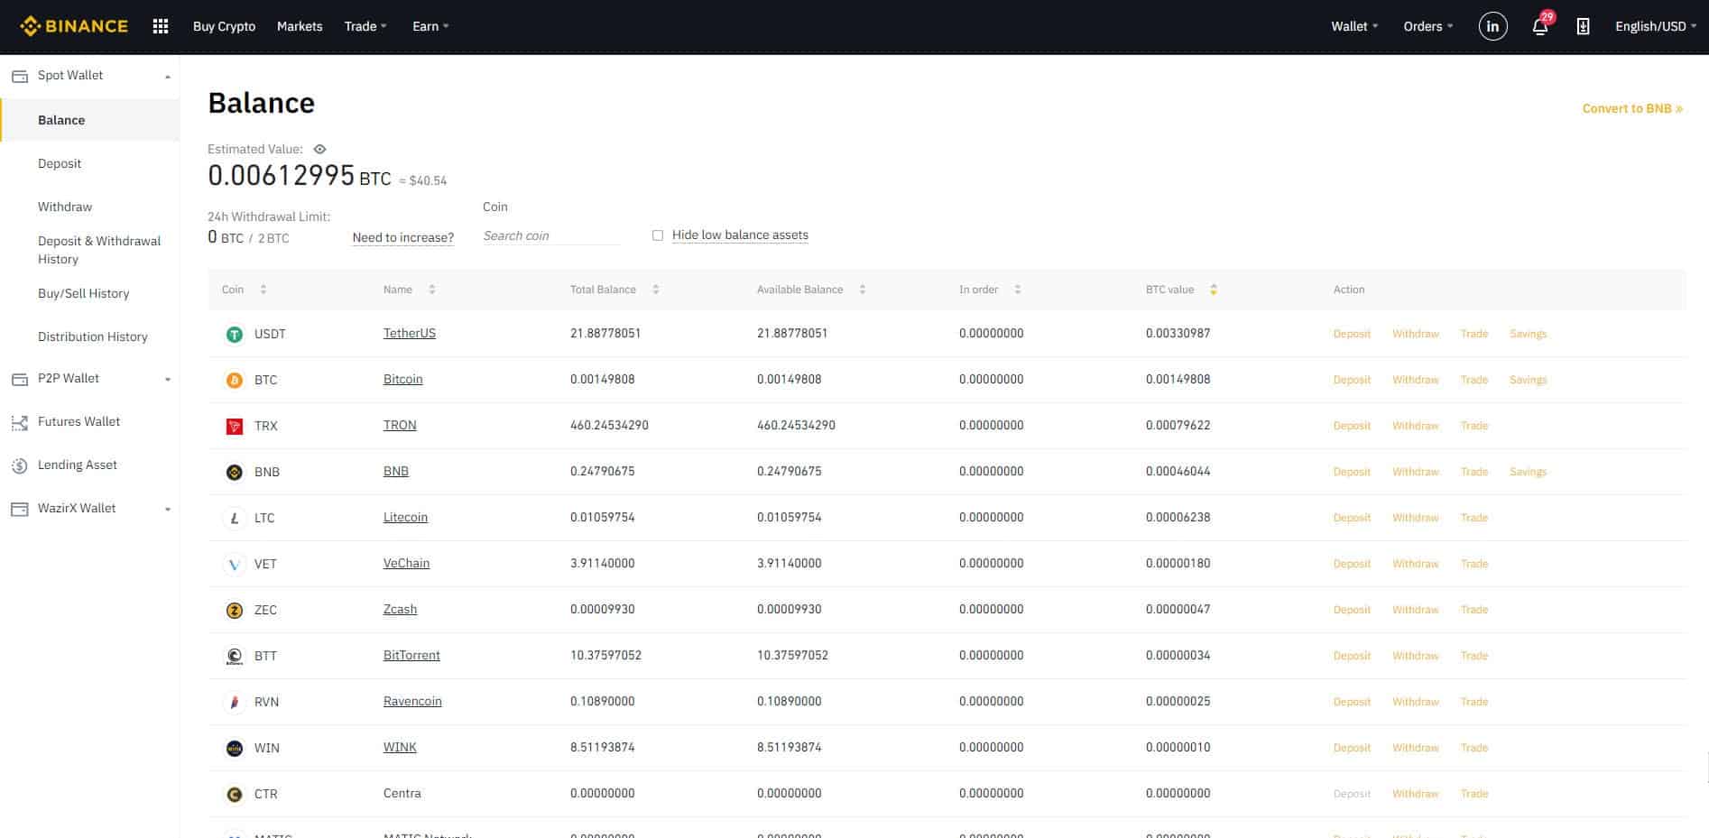
Task: Open the Orders dropdown menu
Action: (x=1428, y=26)
